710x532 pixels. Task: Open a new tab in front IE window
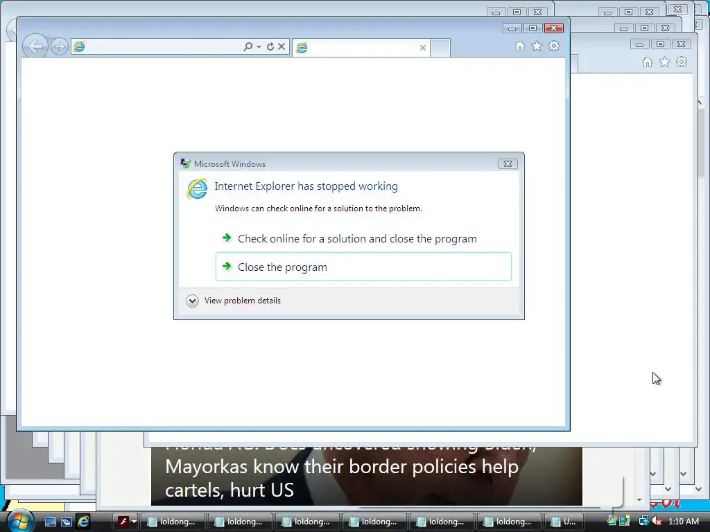(440, 48)
